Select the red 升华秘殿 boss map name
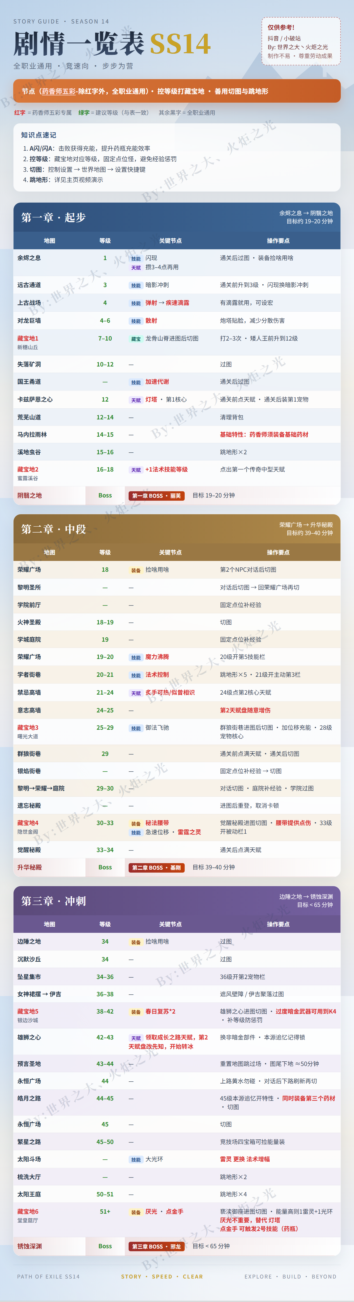The height and width of the screenshot is (1302, 354). click(x=29, y=867)
